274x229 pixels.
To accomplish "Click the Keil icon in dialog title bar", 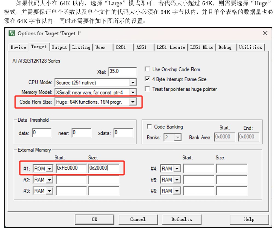I will point(12,33).
